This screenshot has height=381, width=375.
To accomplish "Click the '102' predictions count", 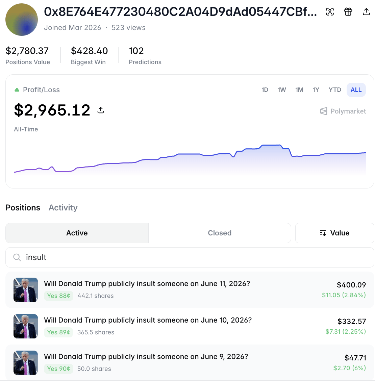I will pyautogui.click(x=136, y=51).
